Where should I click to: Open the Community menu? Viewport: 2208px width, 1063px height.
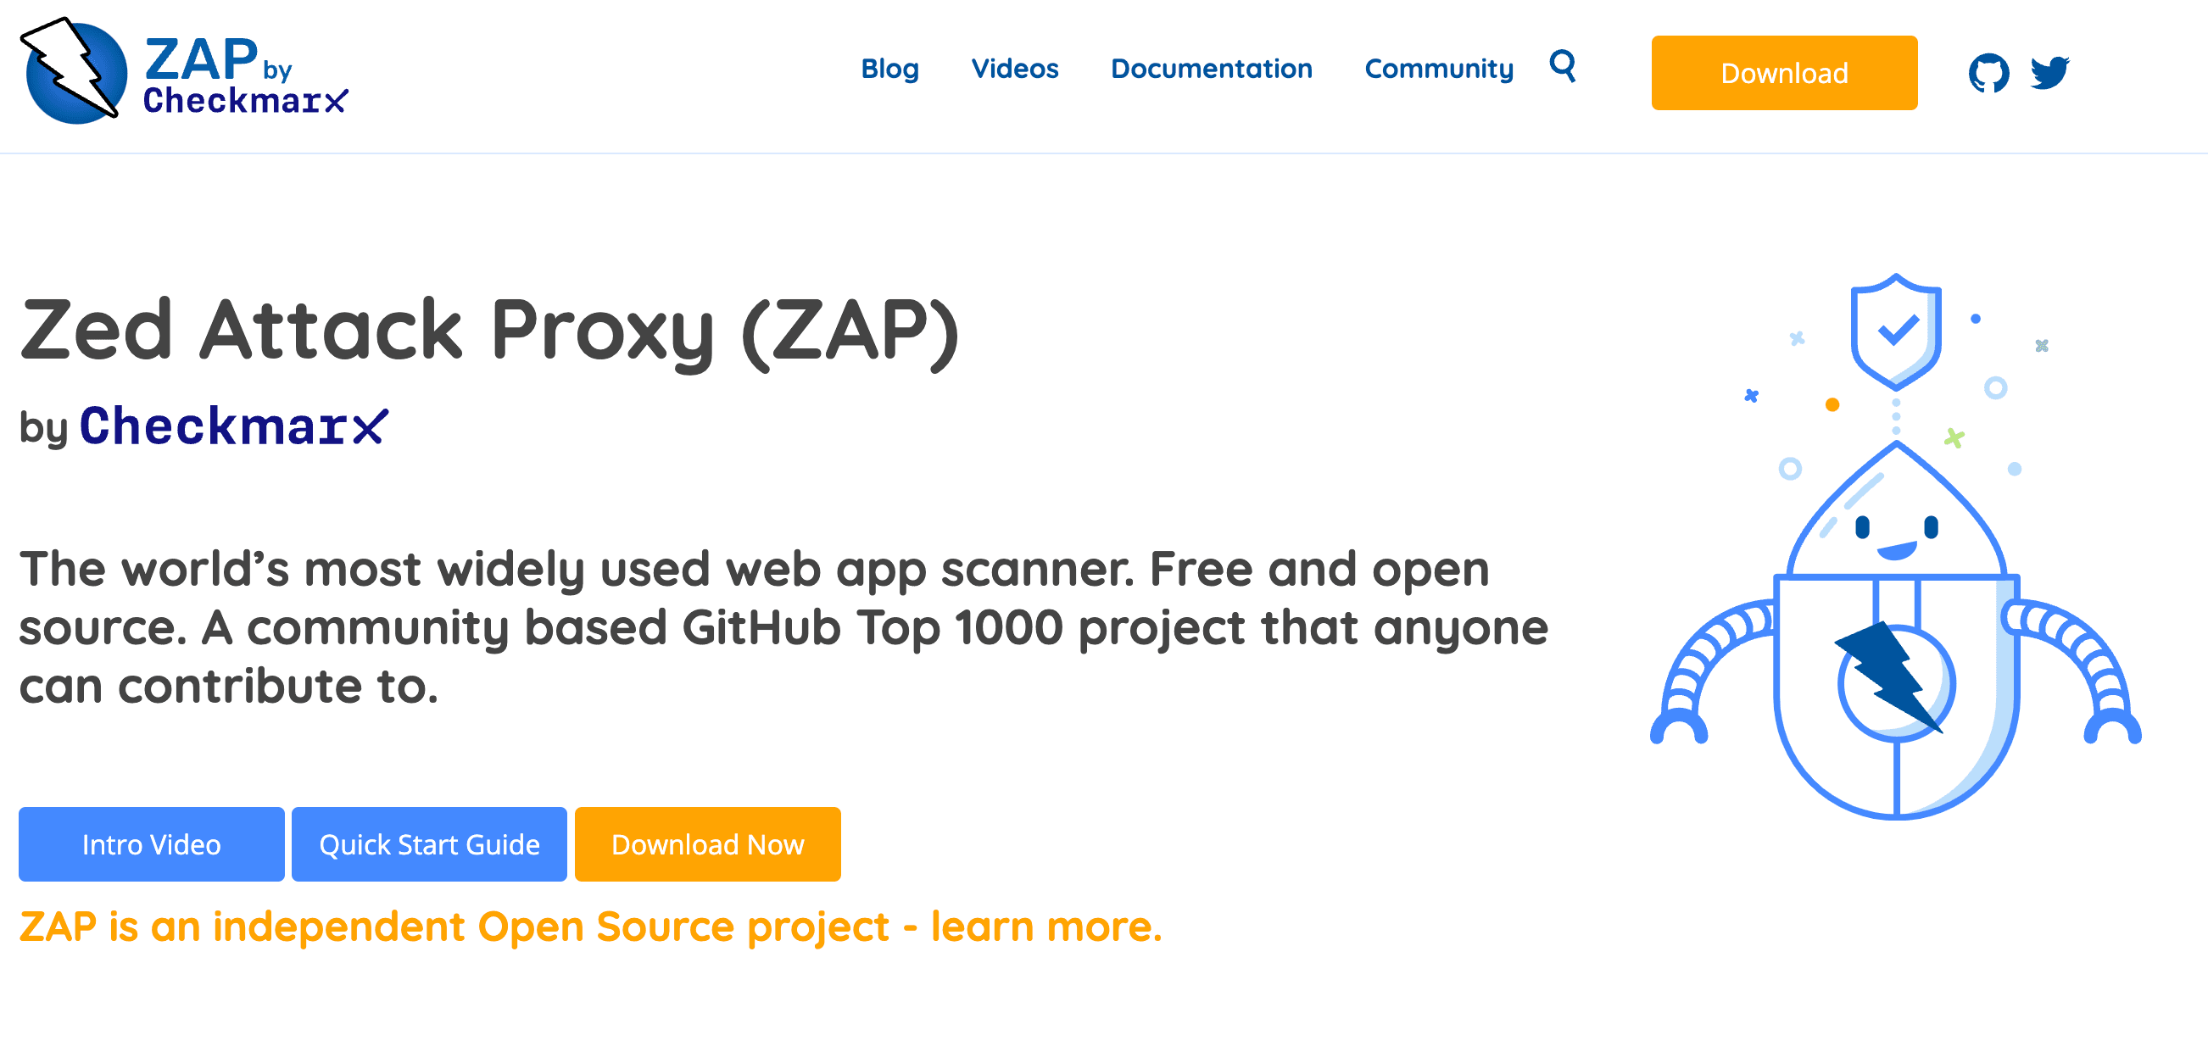(1439, 69)
